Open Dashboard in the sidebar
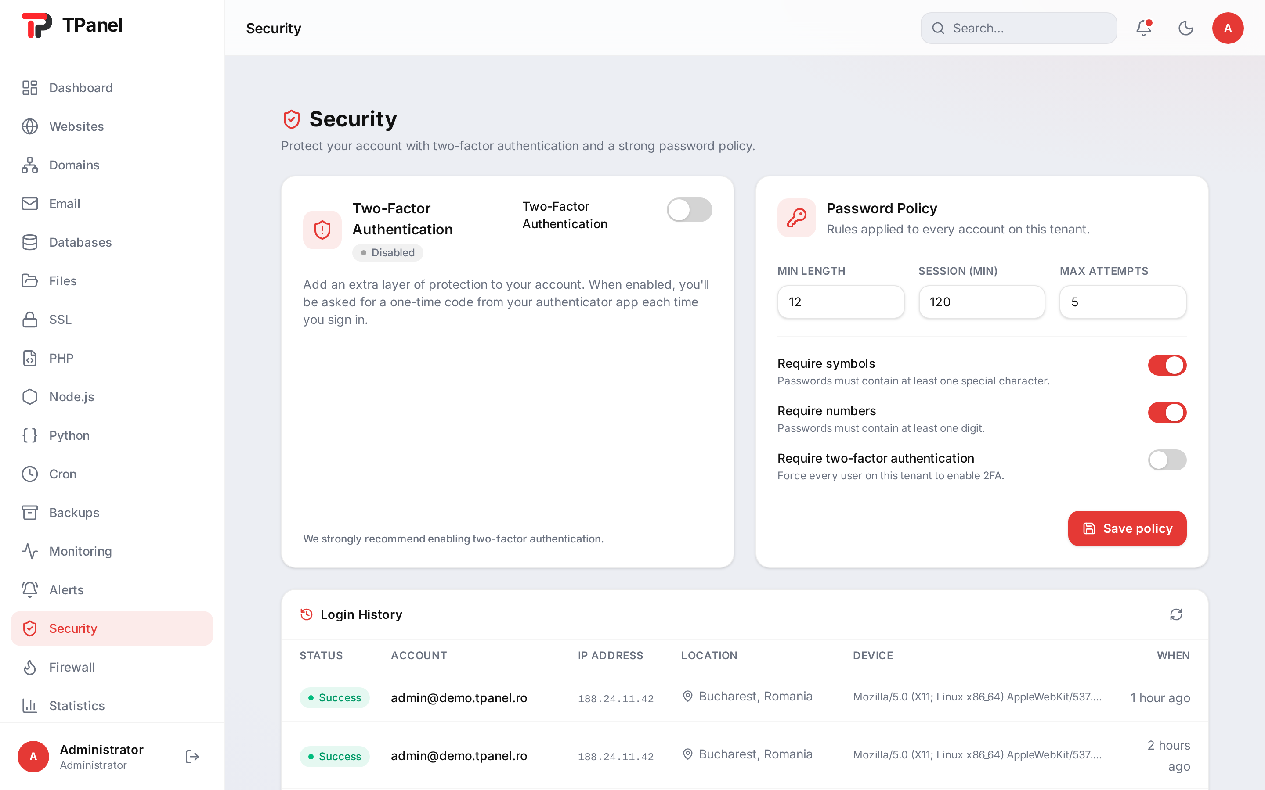1265x790 pixels. pyautogui.click(x=112, y=88)
